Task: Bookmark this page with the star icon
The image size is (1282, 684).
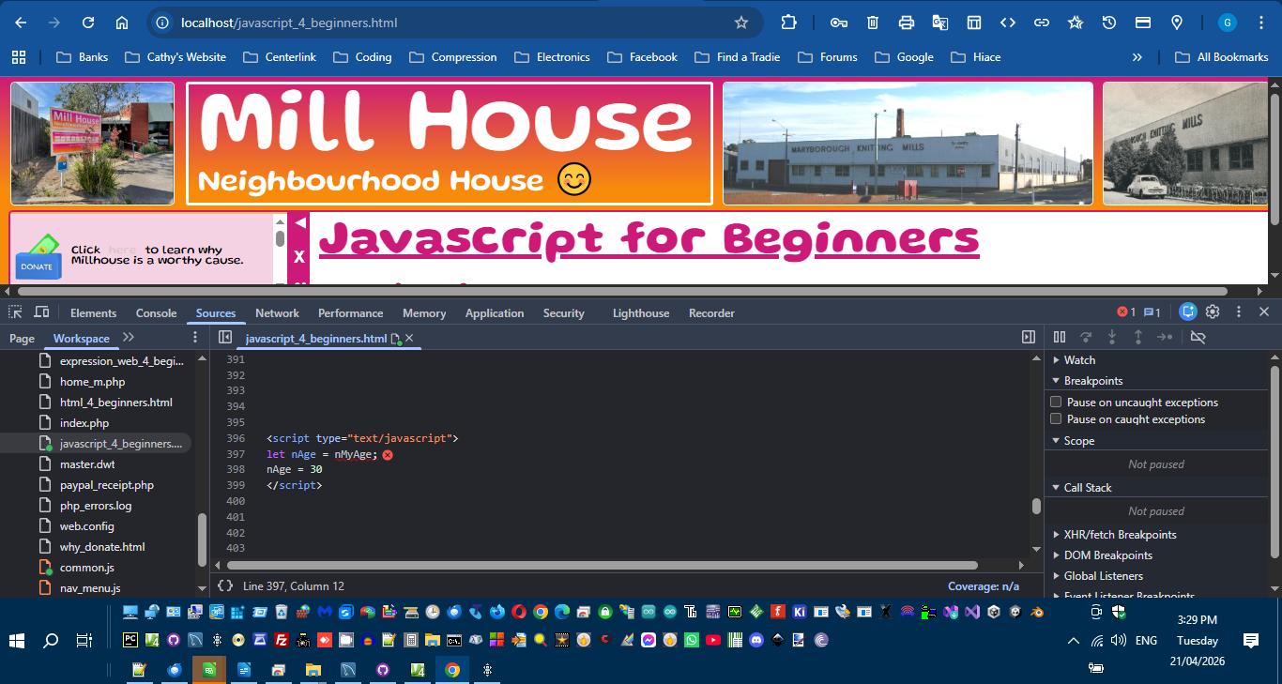Action: click(741, 23)
